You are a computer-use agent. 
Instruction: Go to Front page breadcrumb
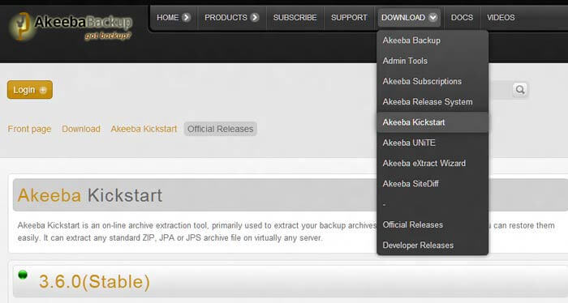[x=29, y=129]
